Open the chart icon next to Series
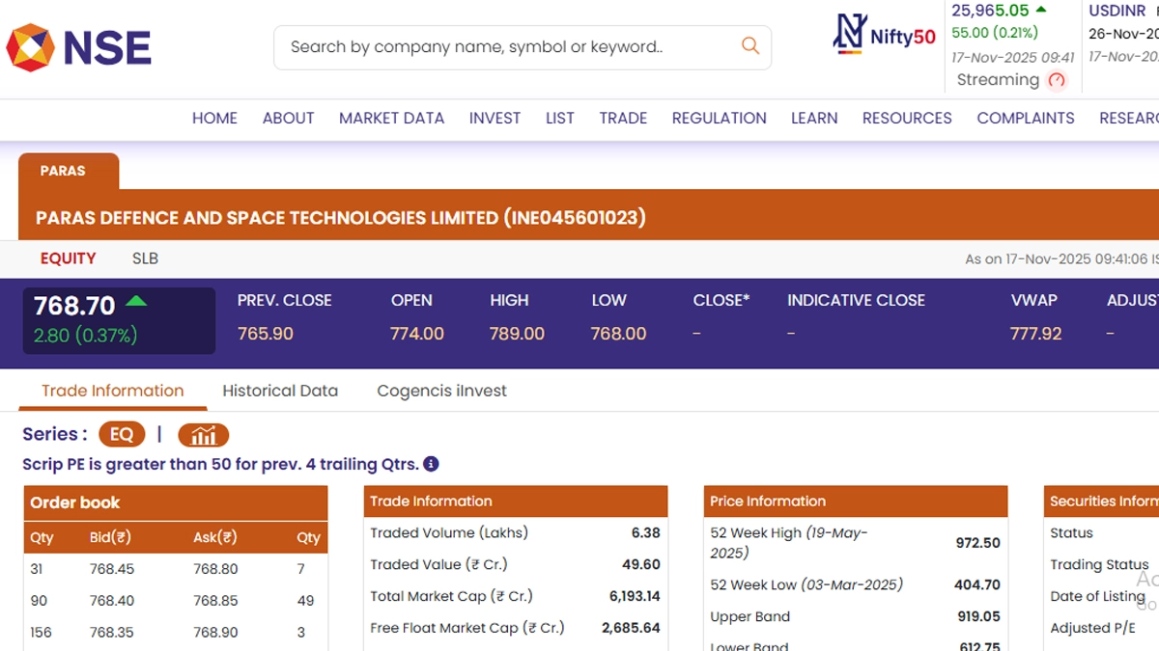The image size is (1159, 651). click(203, 435)
